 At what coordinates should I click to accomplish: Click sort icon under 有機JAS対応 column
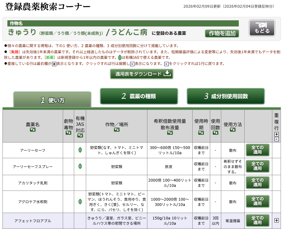pyautogui.click(x=80, y=135)
